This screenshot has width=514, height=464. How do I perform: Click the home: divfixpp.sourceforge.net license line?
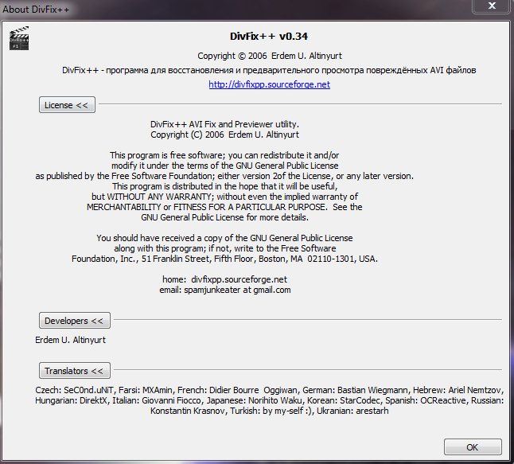[224, 279]
